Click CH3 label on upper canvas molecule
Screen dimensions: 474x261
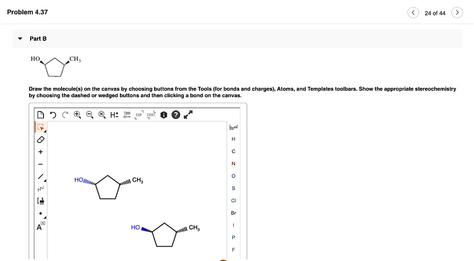pos(137,180)
